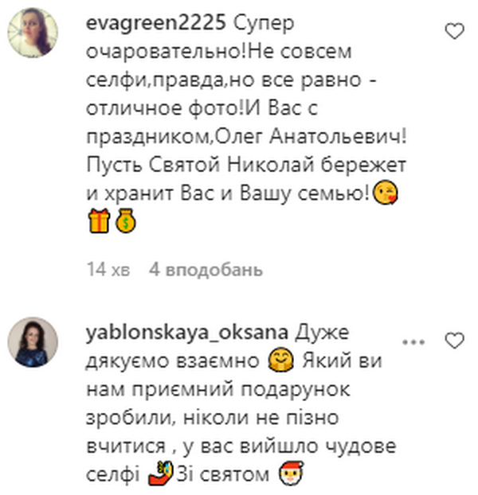Image resolution: width=478 pixels, height=495 pixels.
Task: Click the Santa Claus emoji
Action: click(x=291, y=473)
